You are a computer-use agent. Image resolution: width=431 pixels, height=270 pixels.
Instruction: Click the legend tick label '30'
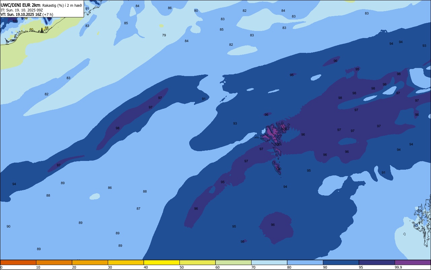[110, 267]
